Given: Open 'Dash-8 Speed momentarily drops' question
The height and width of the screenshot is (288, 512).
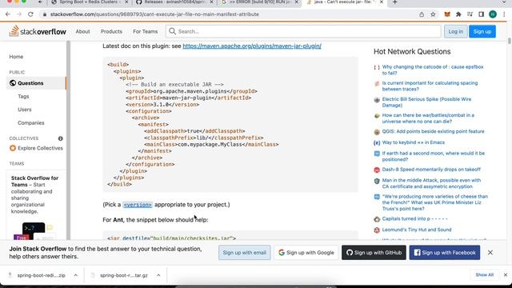Looking at the screenshot, I should [x=431, y=170].
